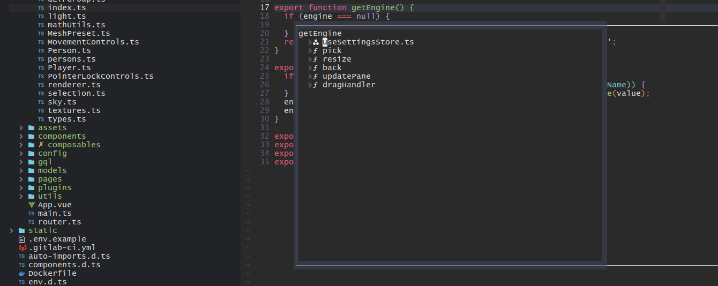Expand the config folder chevron
This screenshot has width=718, height=286.
click(21, 154)
